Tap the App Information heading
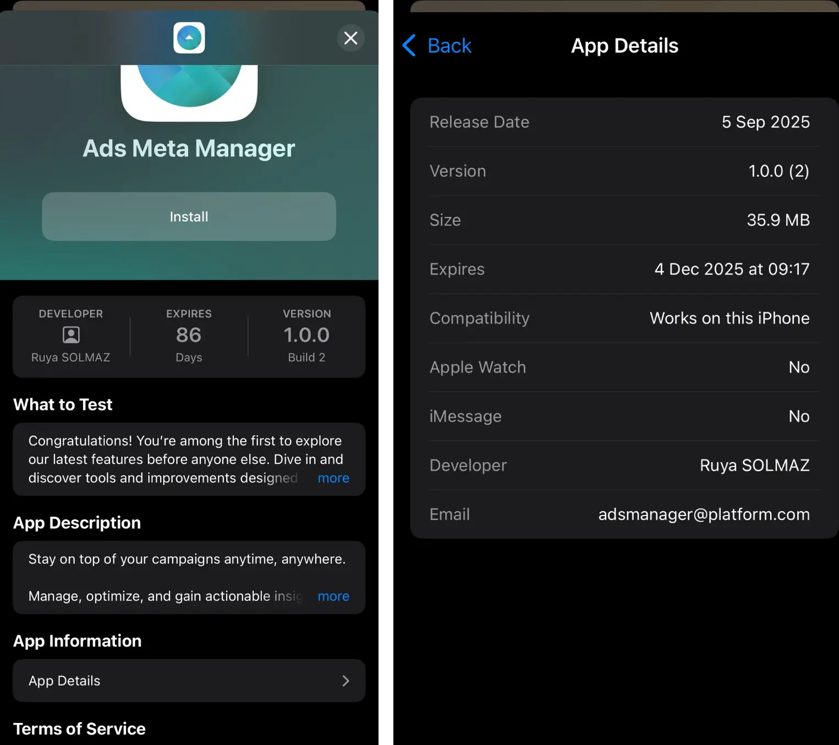The image size is (839, 745). (78, 641)
